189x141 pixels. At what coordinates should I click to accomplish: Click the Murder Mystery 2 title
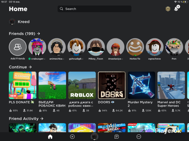[x=140, y=104]
